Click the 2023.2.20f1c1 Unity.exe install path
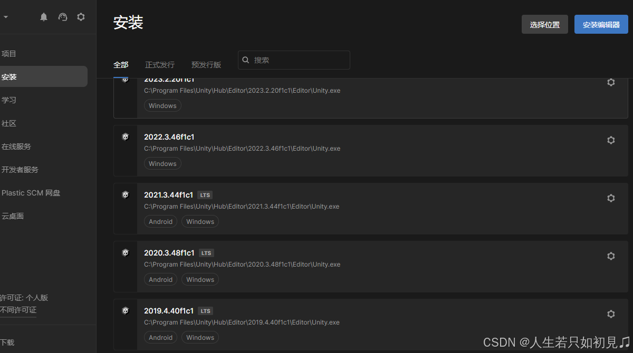 [242, 91]
